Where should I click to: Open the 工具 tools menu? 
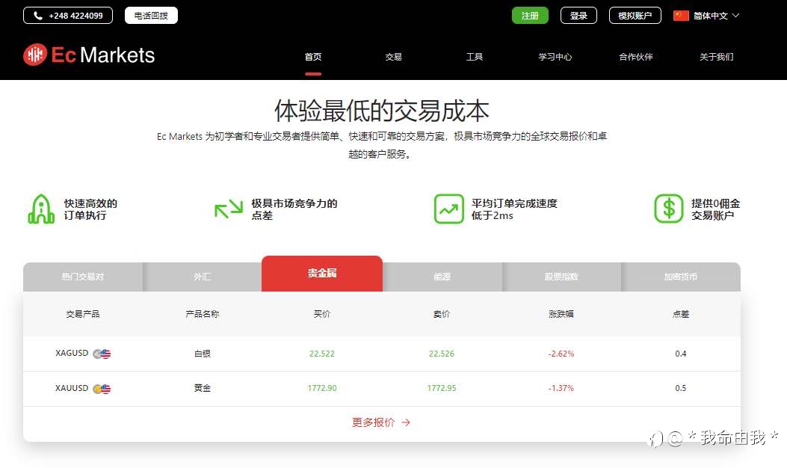pos(475,57)
